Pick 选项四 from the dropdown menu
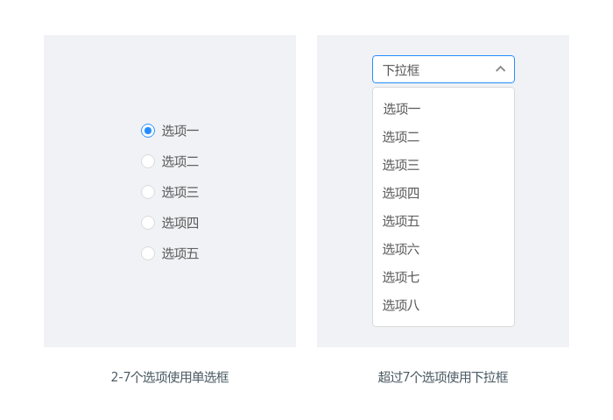Screen dimensions: 613x420 (x=401, y=193)
